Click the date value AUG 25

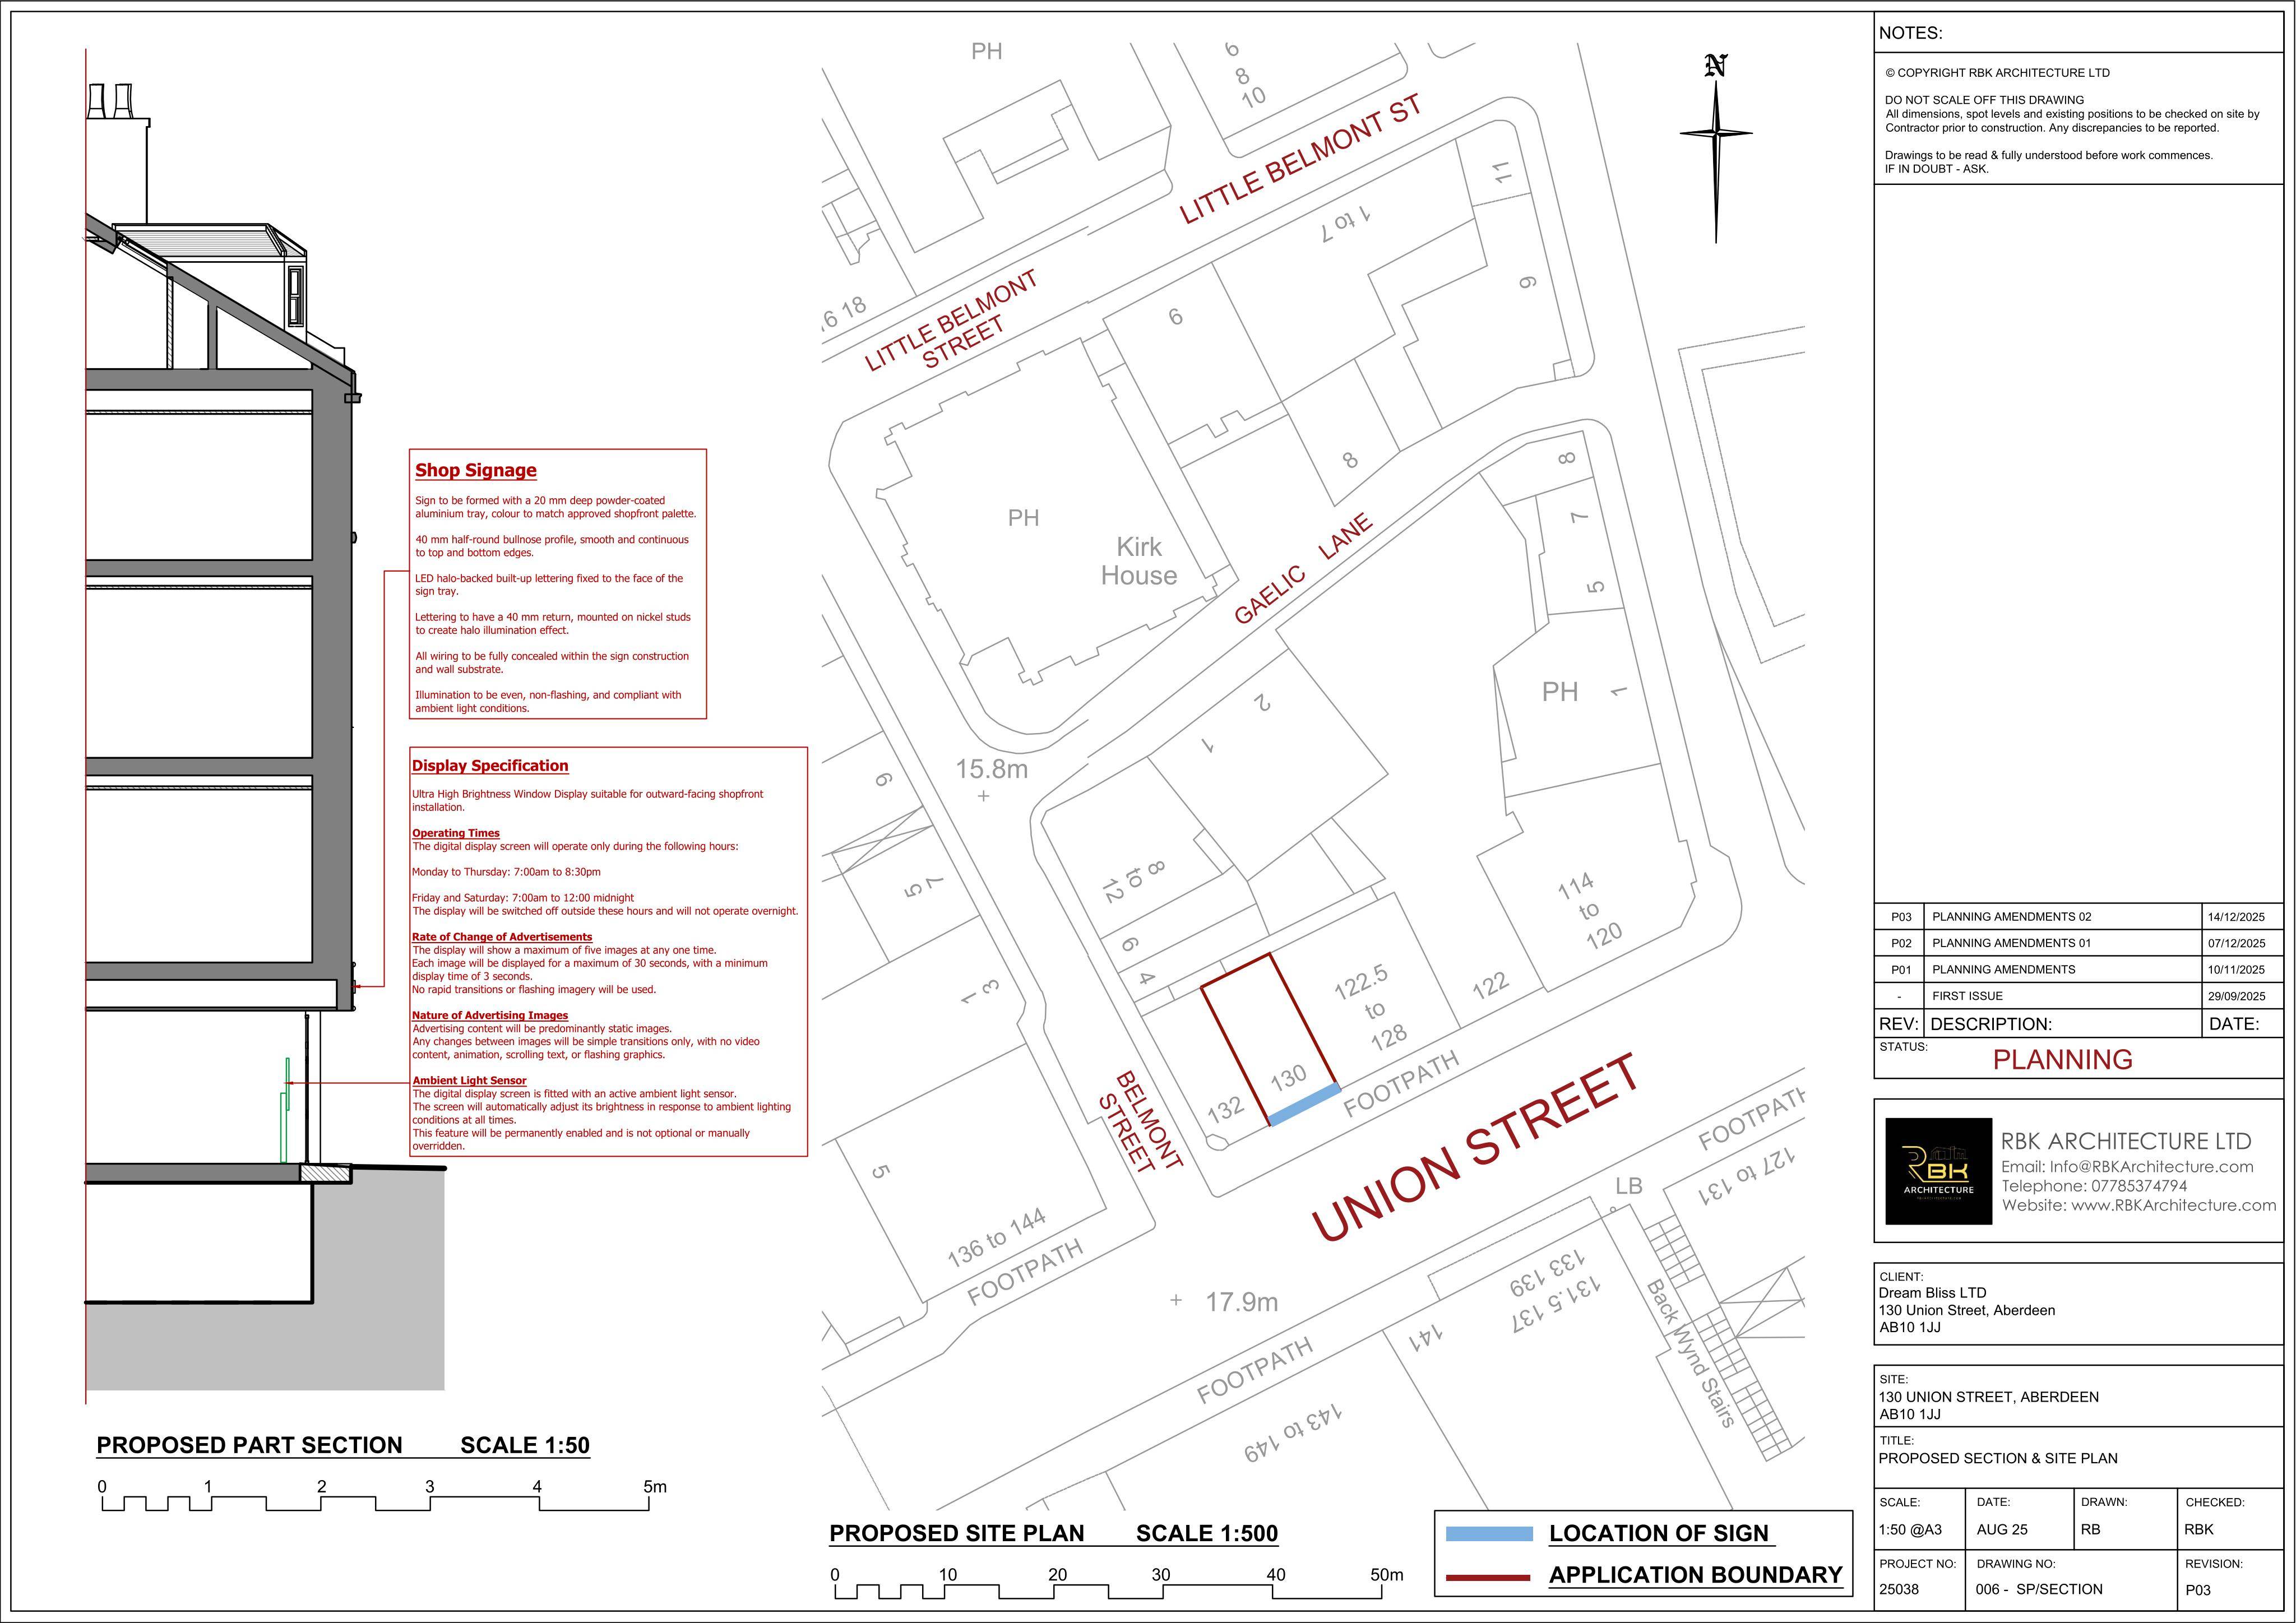click(x=2002, y=1529)
